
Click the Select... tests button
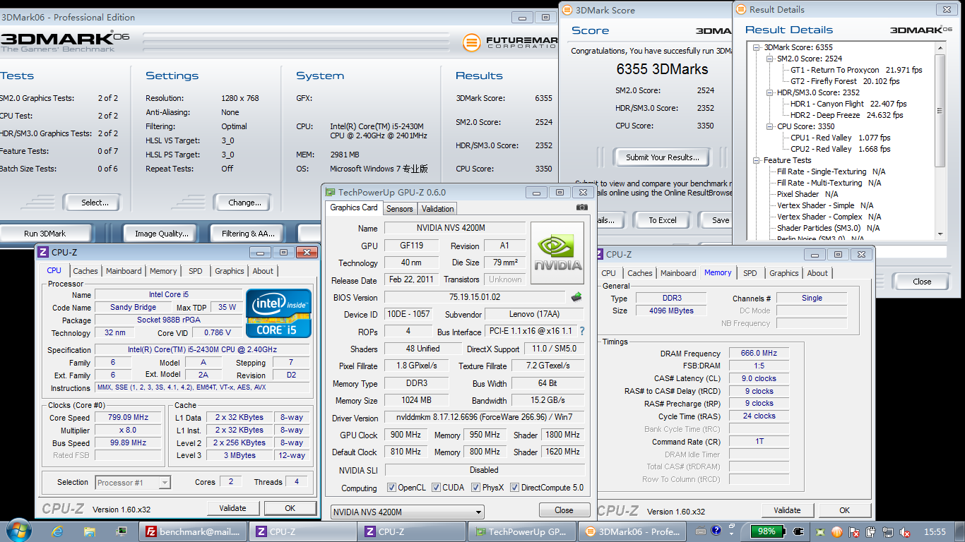pos(94,203)
